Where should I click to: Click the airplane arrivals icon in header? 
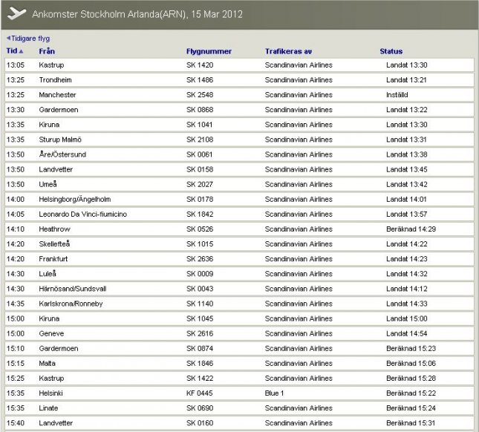15,14
